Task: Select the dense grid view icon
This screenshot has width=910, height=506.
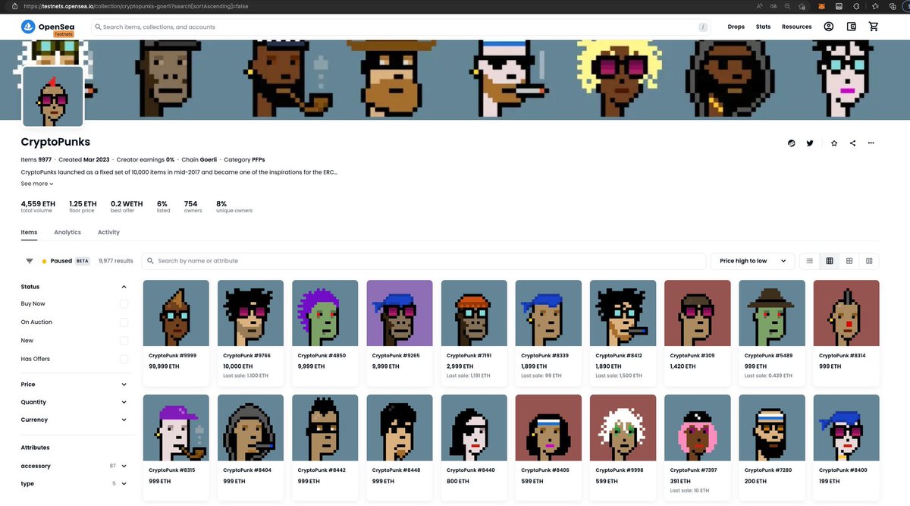Action: tap(830, 261)
